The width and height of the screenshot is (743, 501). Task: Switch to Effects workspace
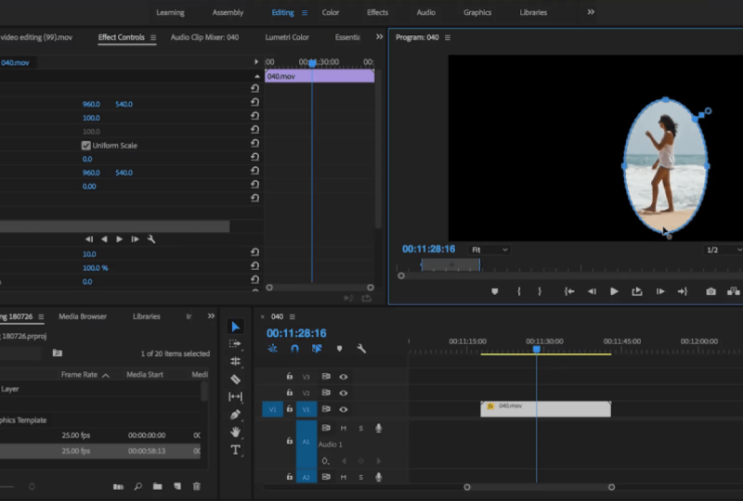(378, 12)
